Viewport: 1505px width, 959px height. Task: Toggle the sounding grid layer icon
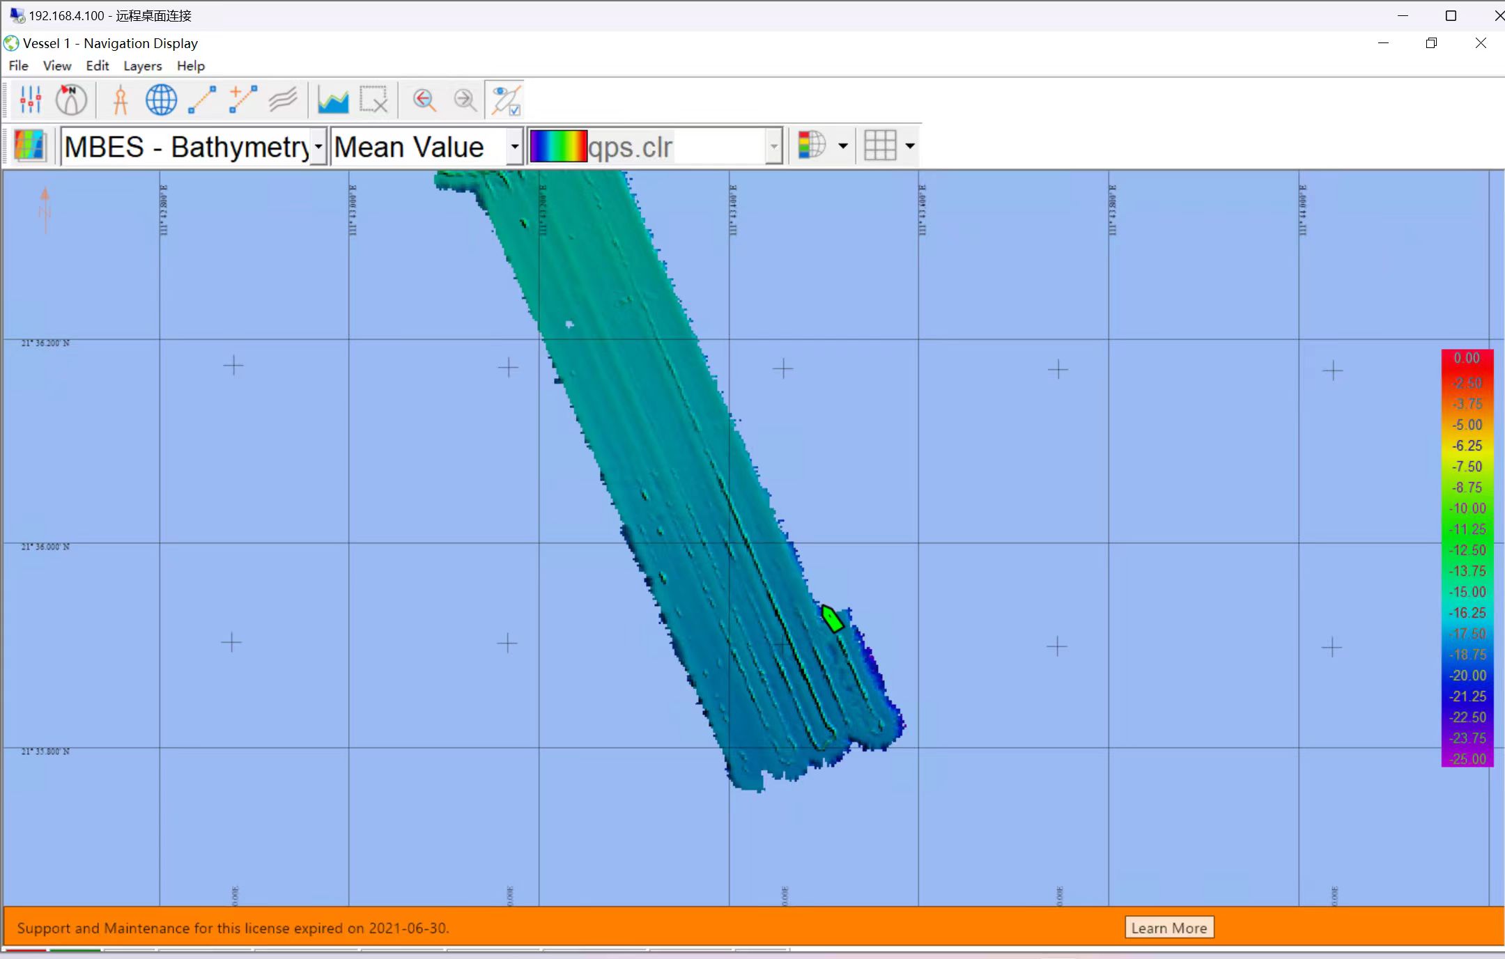29,146
